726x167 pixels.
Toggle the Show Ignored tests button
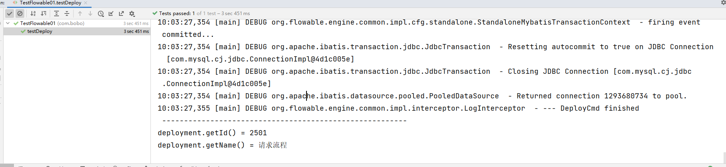[20, 13]
